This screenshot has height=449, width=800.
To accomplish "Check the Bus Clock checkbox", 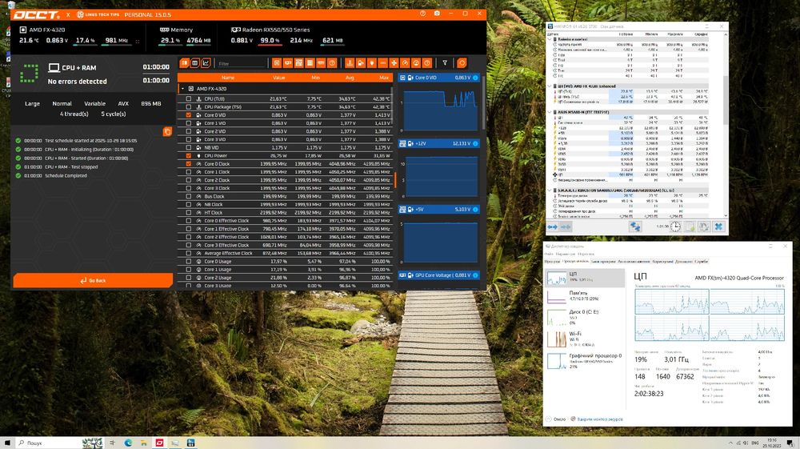I will click(x=189, y=196).
